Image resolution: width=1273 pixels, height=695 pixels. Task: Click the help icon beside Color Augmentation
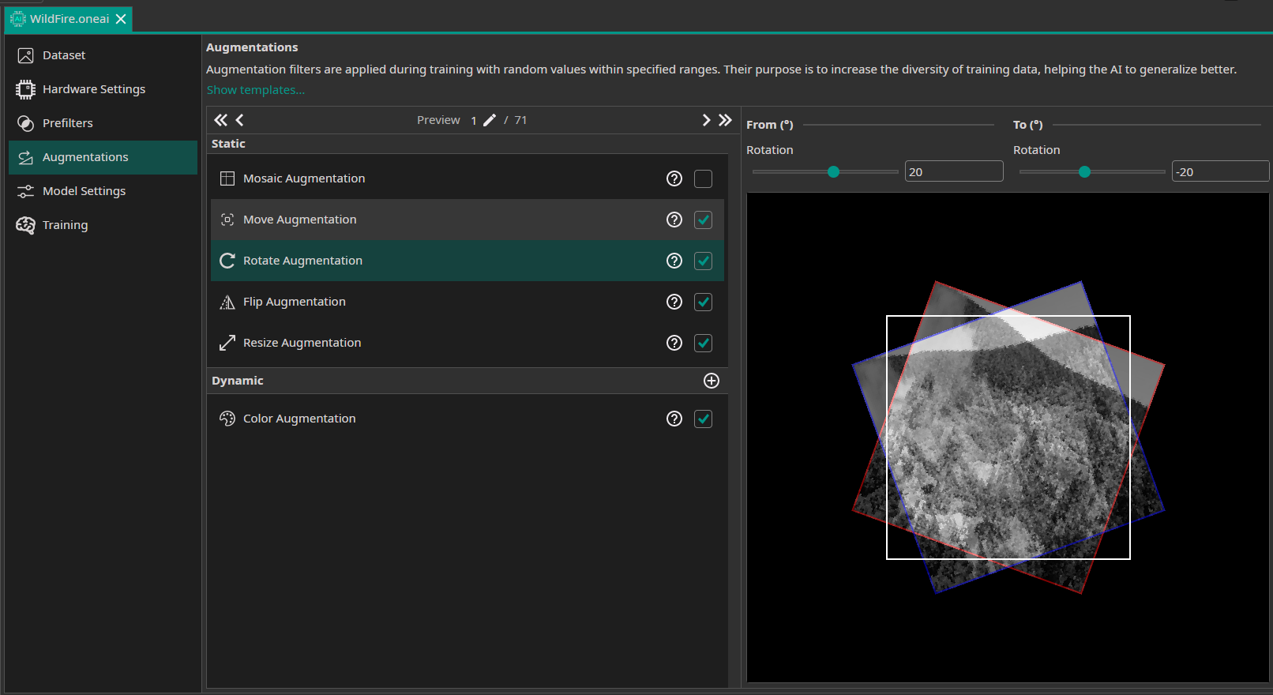coord(674,419)
